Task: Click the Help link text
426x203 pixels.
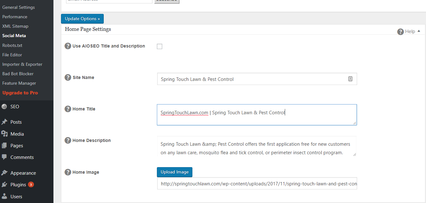Action: pos(410,31)
